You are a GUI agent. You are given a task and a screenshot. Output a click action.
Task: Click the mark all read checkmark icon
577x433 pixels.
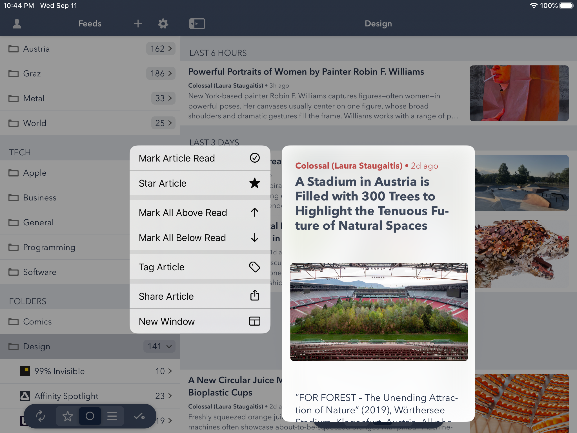click(x=139, y=416)
